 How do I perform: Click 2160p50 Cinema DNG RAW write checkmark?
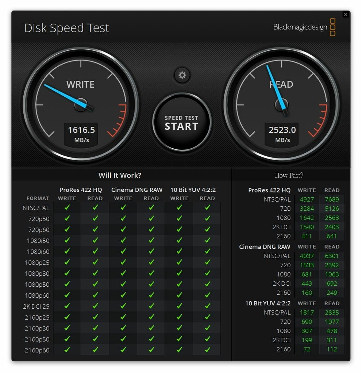(123, 339)
